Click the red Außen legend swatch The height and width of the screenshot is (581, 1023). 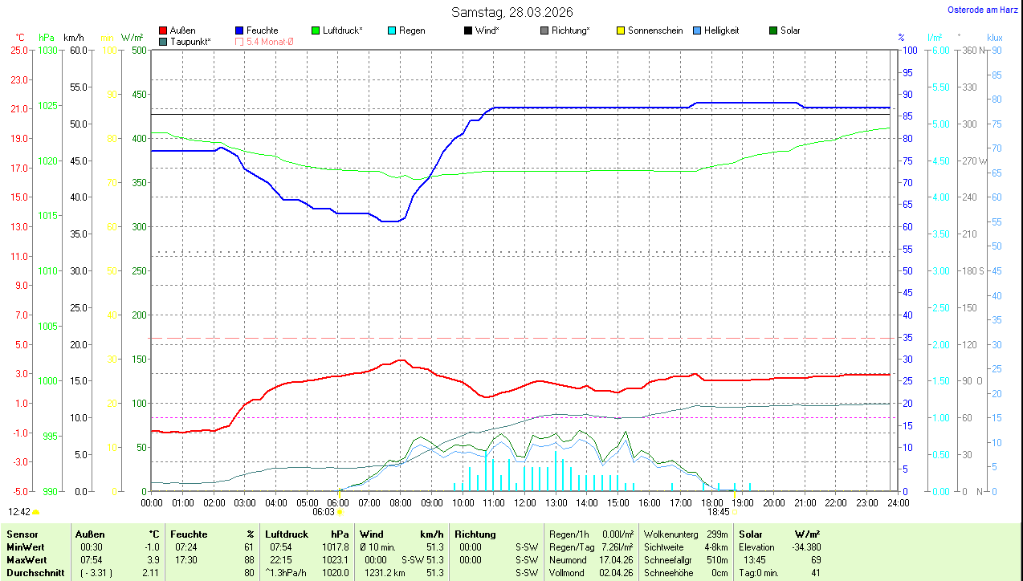164,30
